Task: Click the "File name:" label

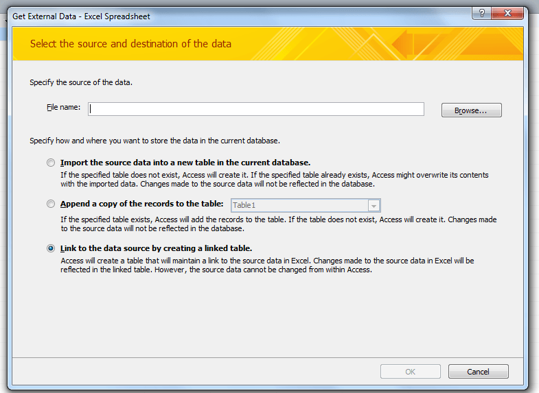Action: 64,107
